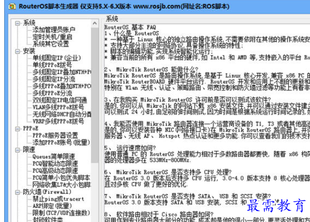Select 多线固定IP叠加NTH+PCC item

pos(62,72)
